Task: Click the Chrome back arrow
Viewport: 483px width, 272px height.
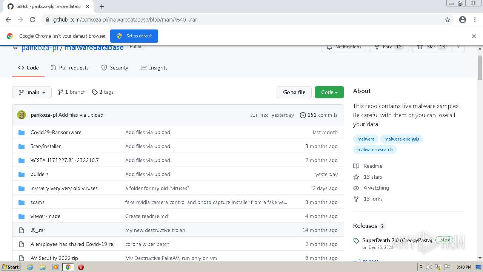Action: (8, 20)
